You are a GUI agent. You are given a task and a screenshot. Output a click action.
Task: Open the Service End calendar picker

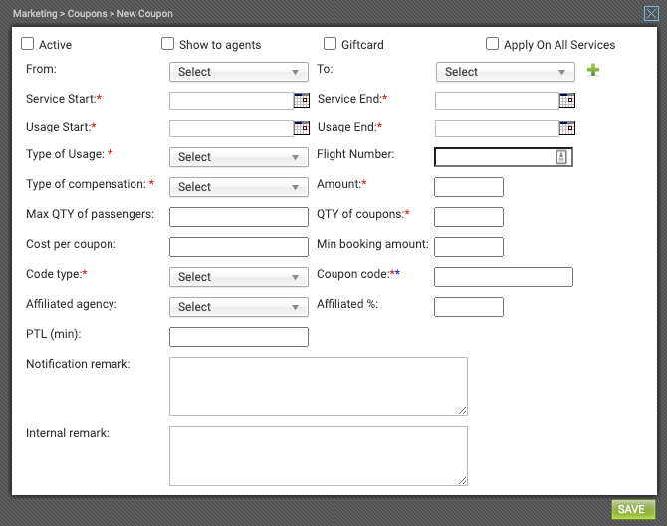click(567, 101)
